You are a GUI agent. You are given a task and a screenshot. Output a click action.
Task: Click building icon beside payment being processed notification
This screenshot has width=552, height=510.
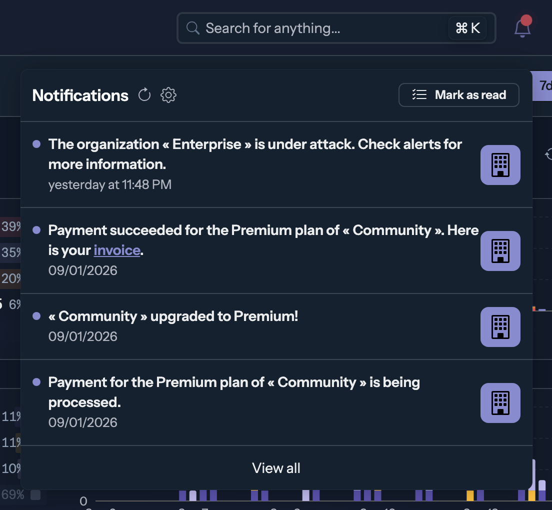coord(500,403)
